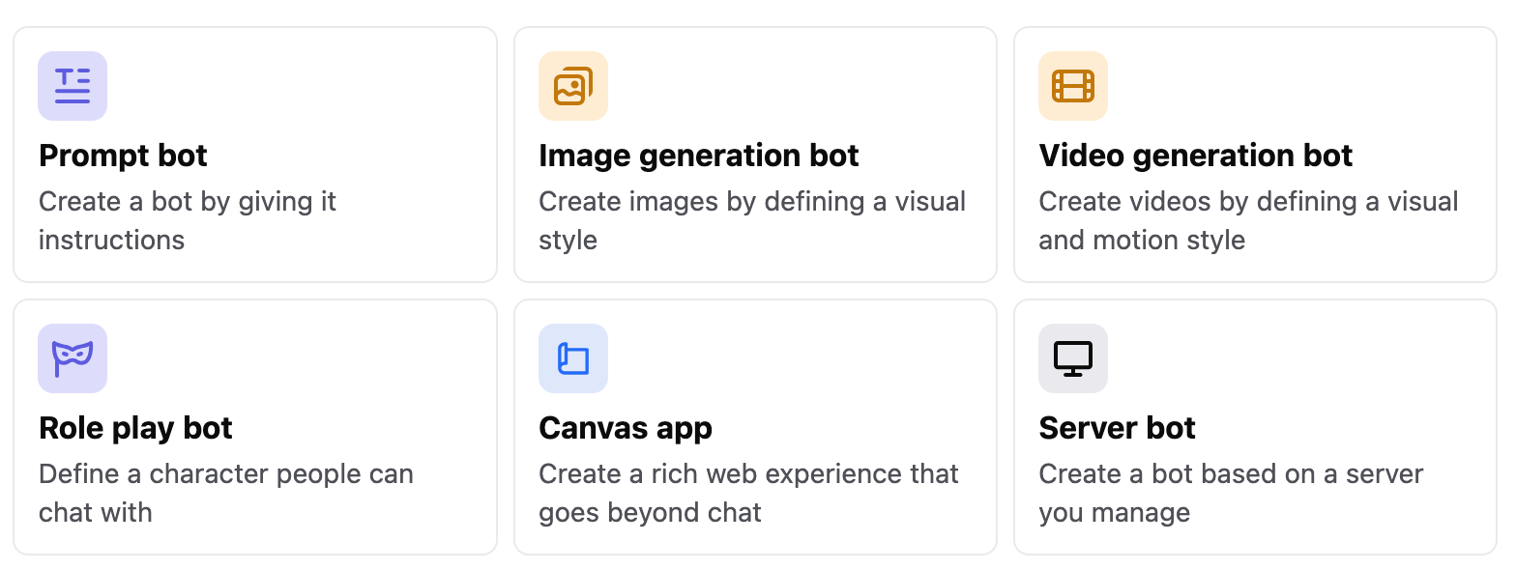Click the Role play bot mask icon

coord(73,358)
